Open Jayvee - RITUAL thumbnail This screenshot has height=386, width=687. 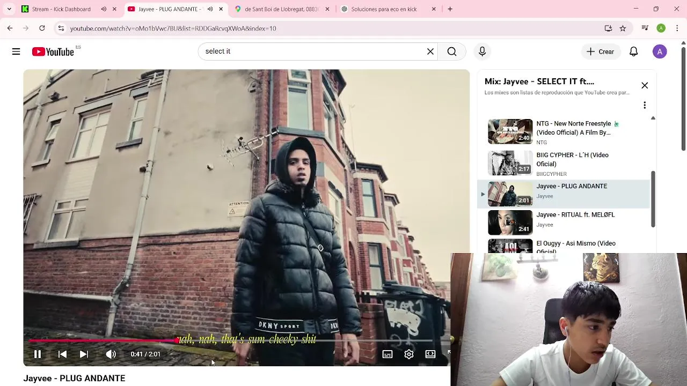pos(510,222)
